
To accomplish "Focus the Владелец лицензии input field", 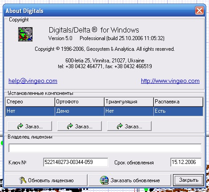I will (105, 148).
